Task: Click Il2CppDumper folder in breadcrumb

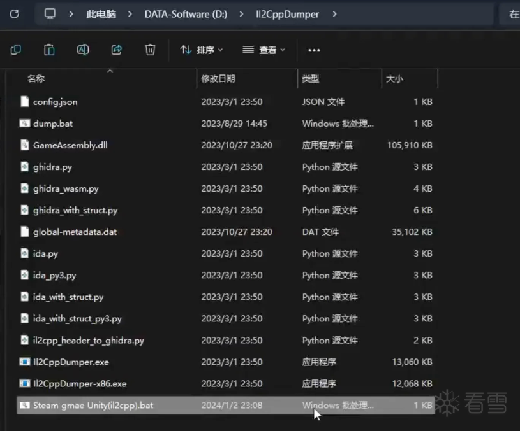Action: point(287,14)
